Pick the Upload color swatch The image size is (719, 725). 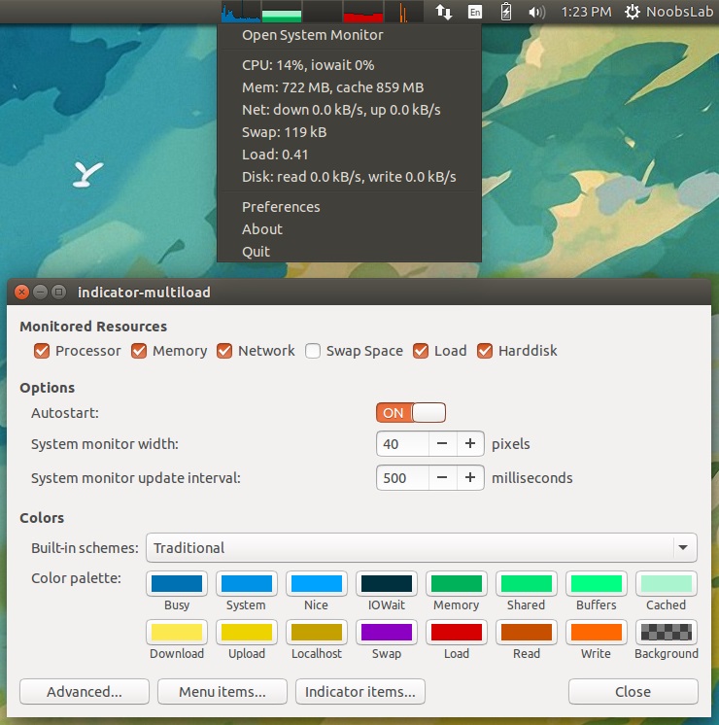click(247, 632)
